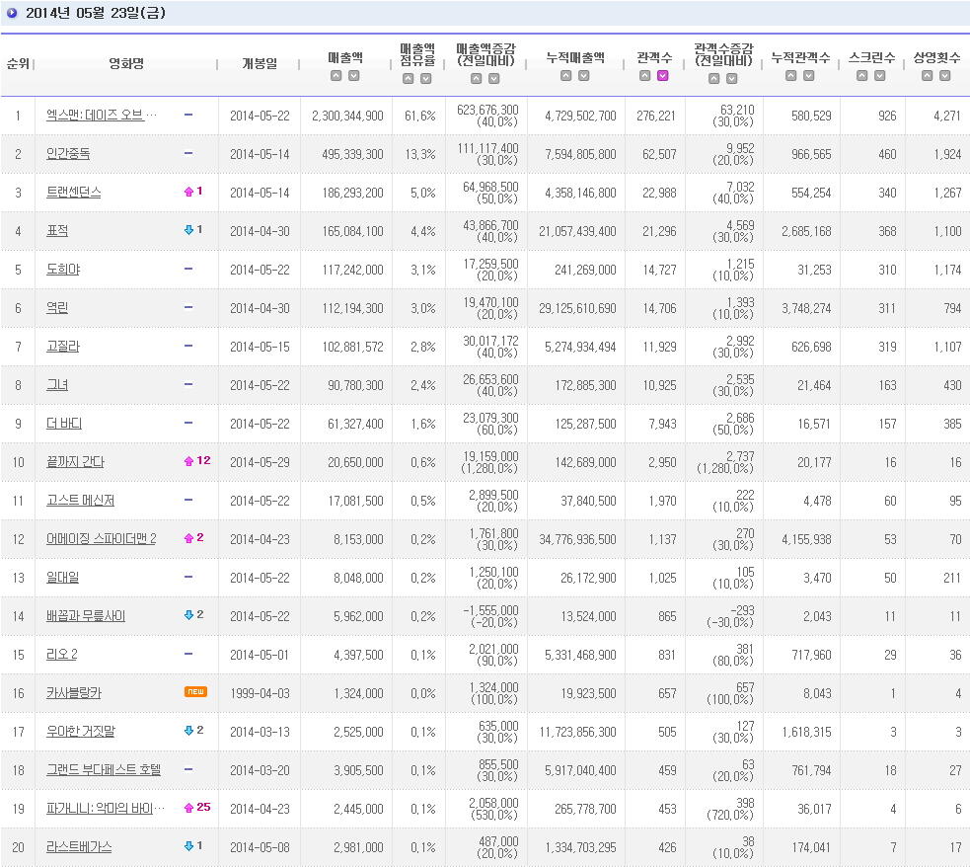This screenshot has width=970, height=867.
Task: Open movie link 인간중독
Action: pyautogui.click(x=68, y=153)
